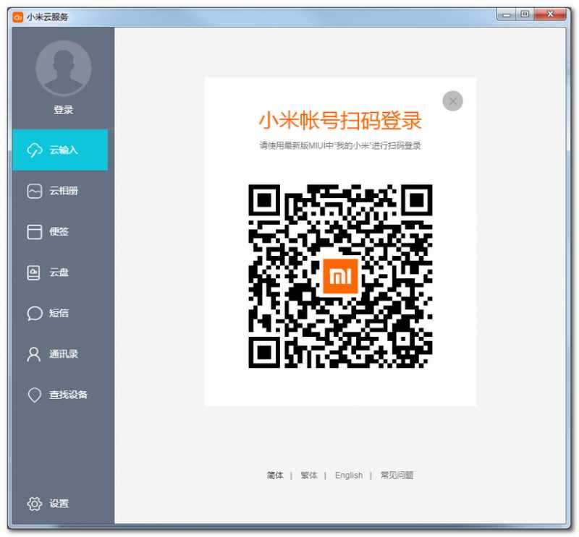This screenshot has height=537, width=579.
Task: Select the 短信 (Messages) sidebar icon
Action: [x=34, y=313]
